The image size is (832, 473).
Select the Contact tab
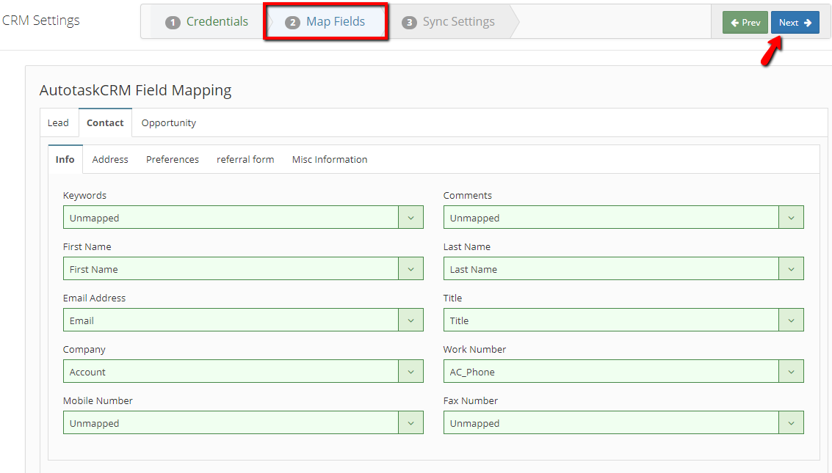pyautogui.click(x=105, y=123)
